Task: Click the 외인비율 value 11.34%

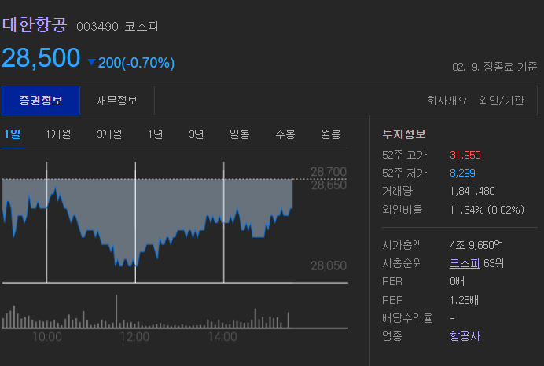Action: point(467,210)
